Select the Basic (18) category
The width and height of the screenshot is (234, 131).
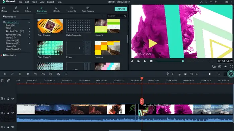tap(10, 25)
